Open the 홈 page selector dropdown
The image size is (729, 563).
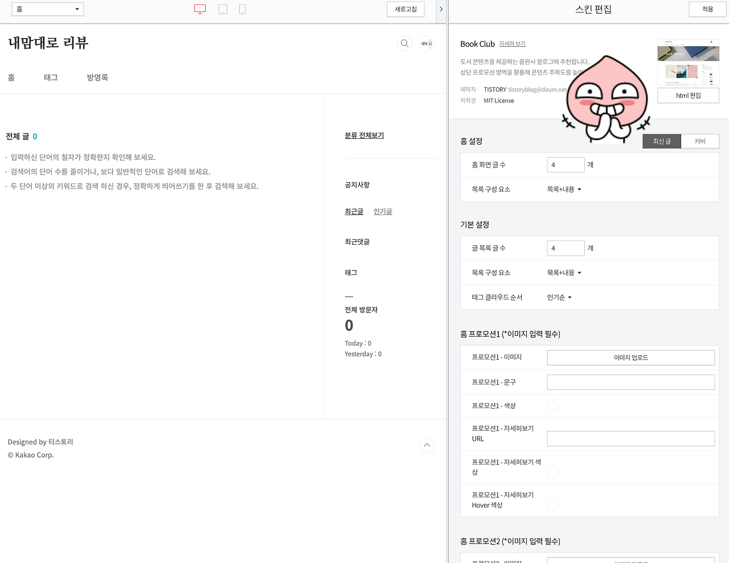point(47,9)
